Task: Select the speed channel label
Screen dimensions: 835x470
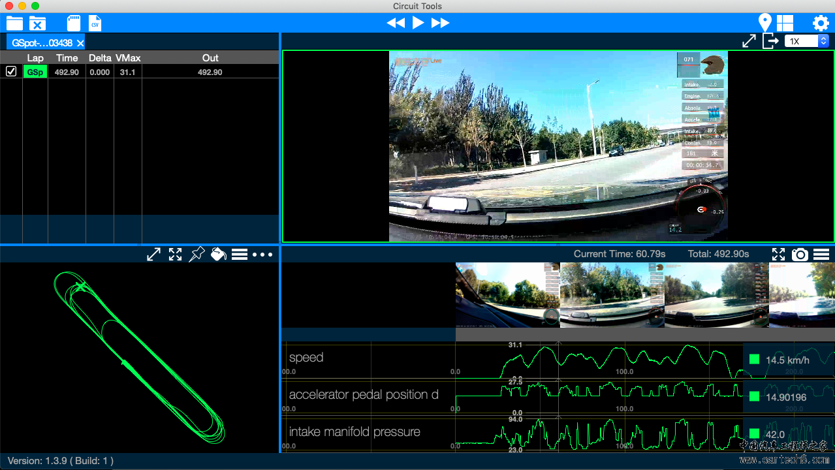Action: (306, 358)
